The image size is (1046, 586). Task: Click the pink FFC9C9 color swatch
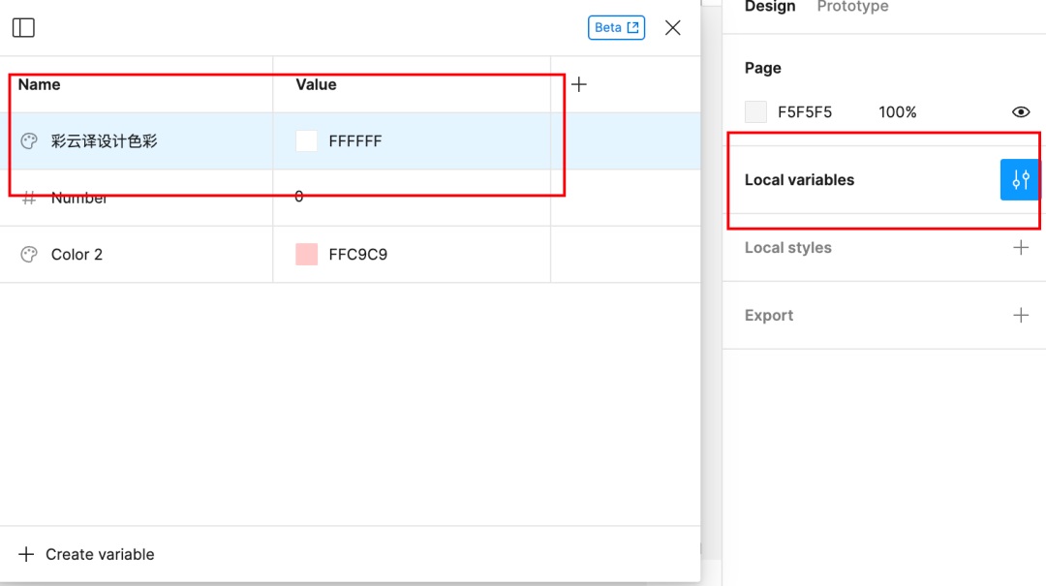tap(307, 255)
